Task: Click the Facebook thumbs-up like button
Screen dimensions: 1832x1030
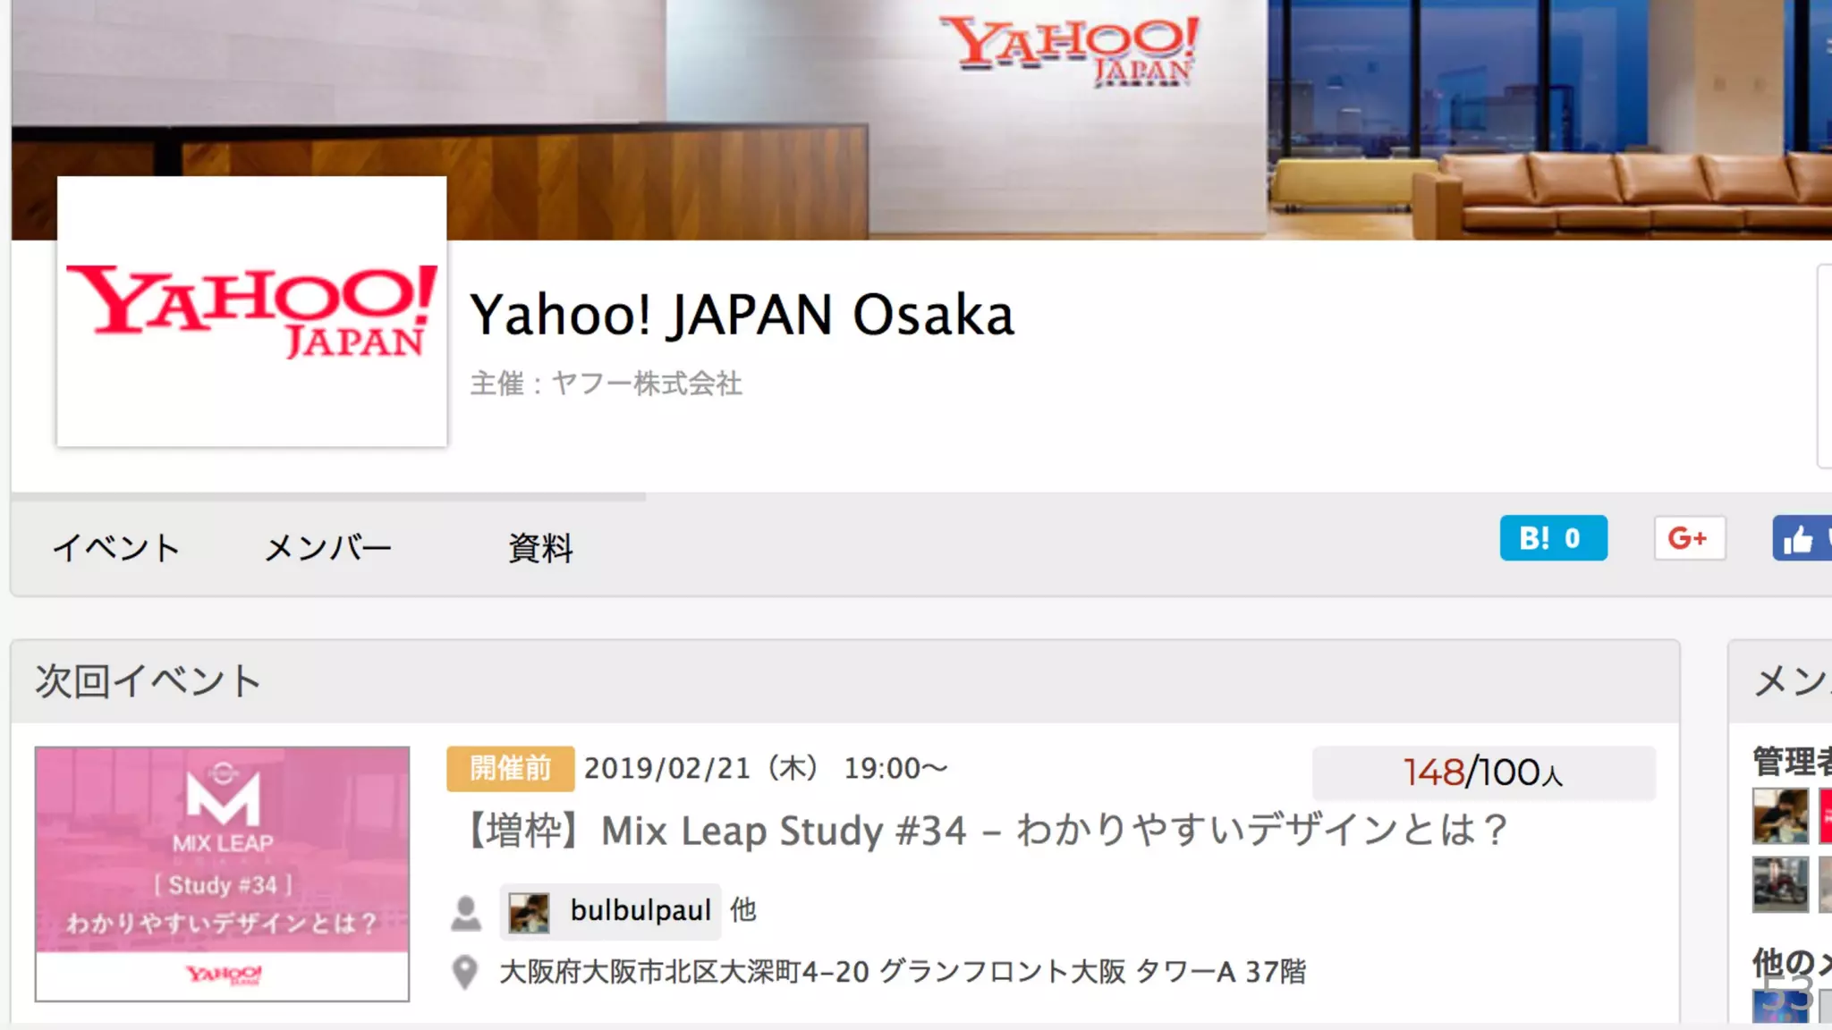Action: pyautogui.click(x=1802, y=538)
